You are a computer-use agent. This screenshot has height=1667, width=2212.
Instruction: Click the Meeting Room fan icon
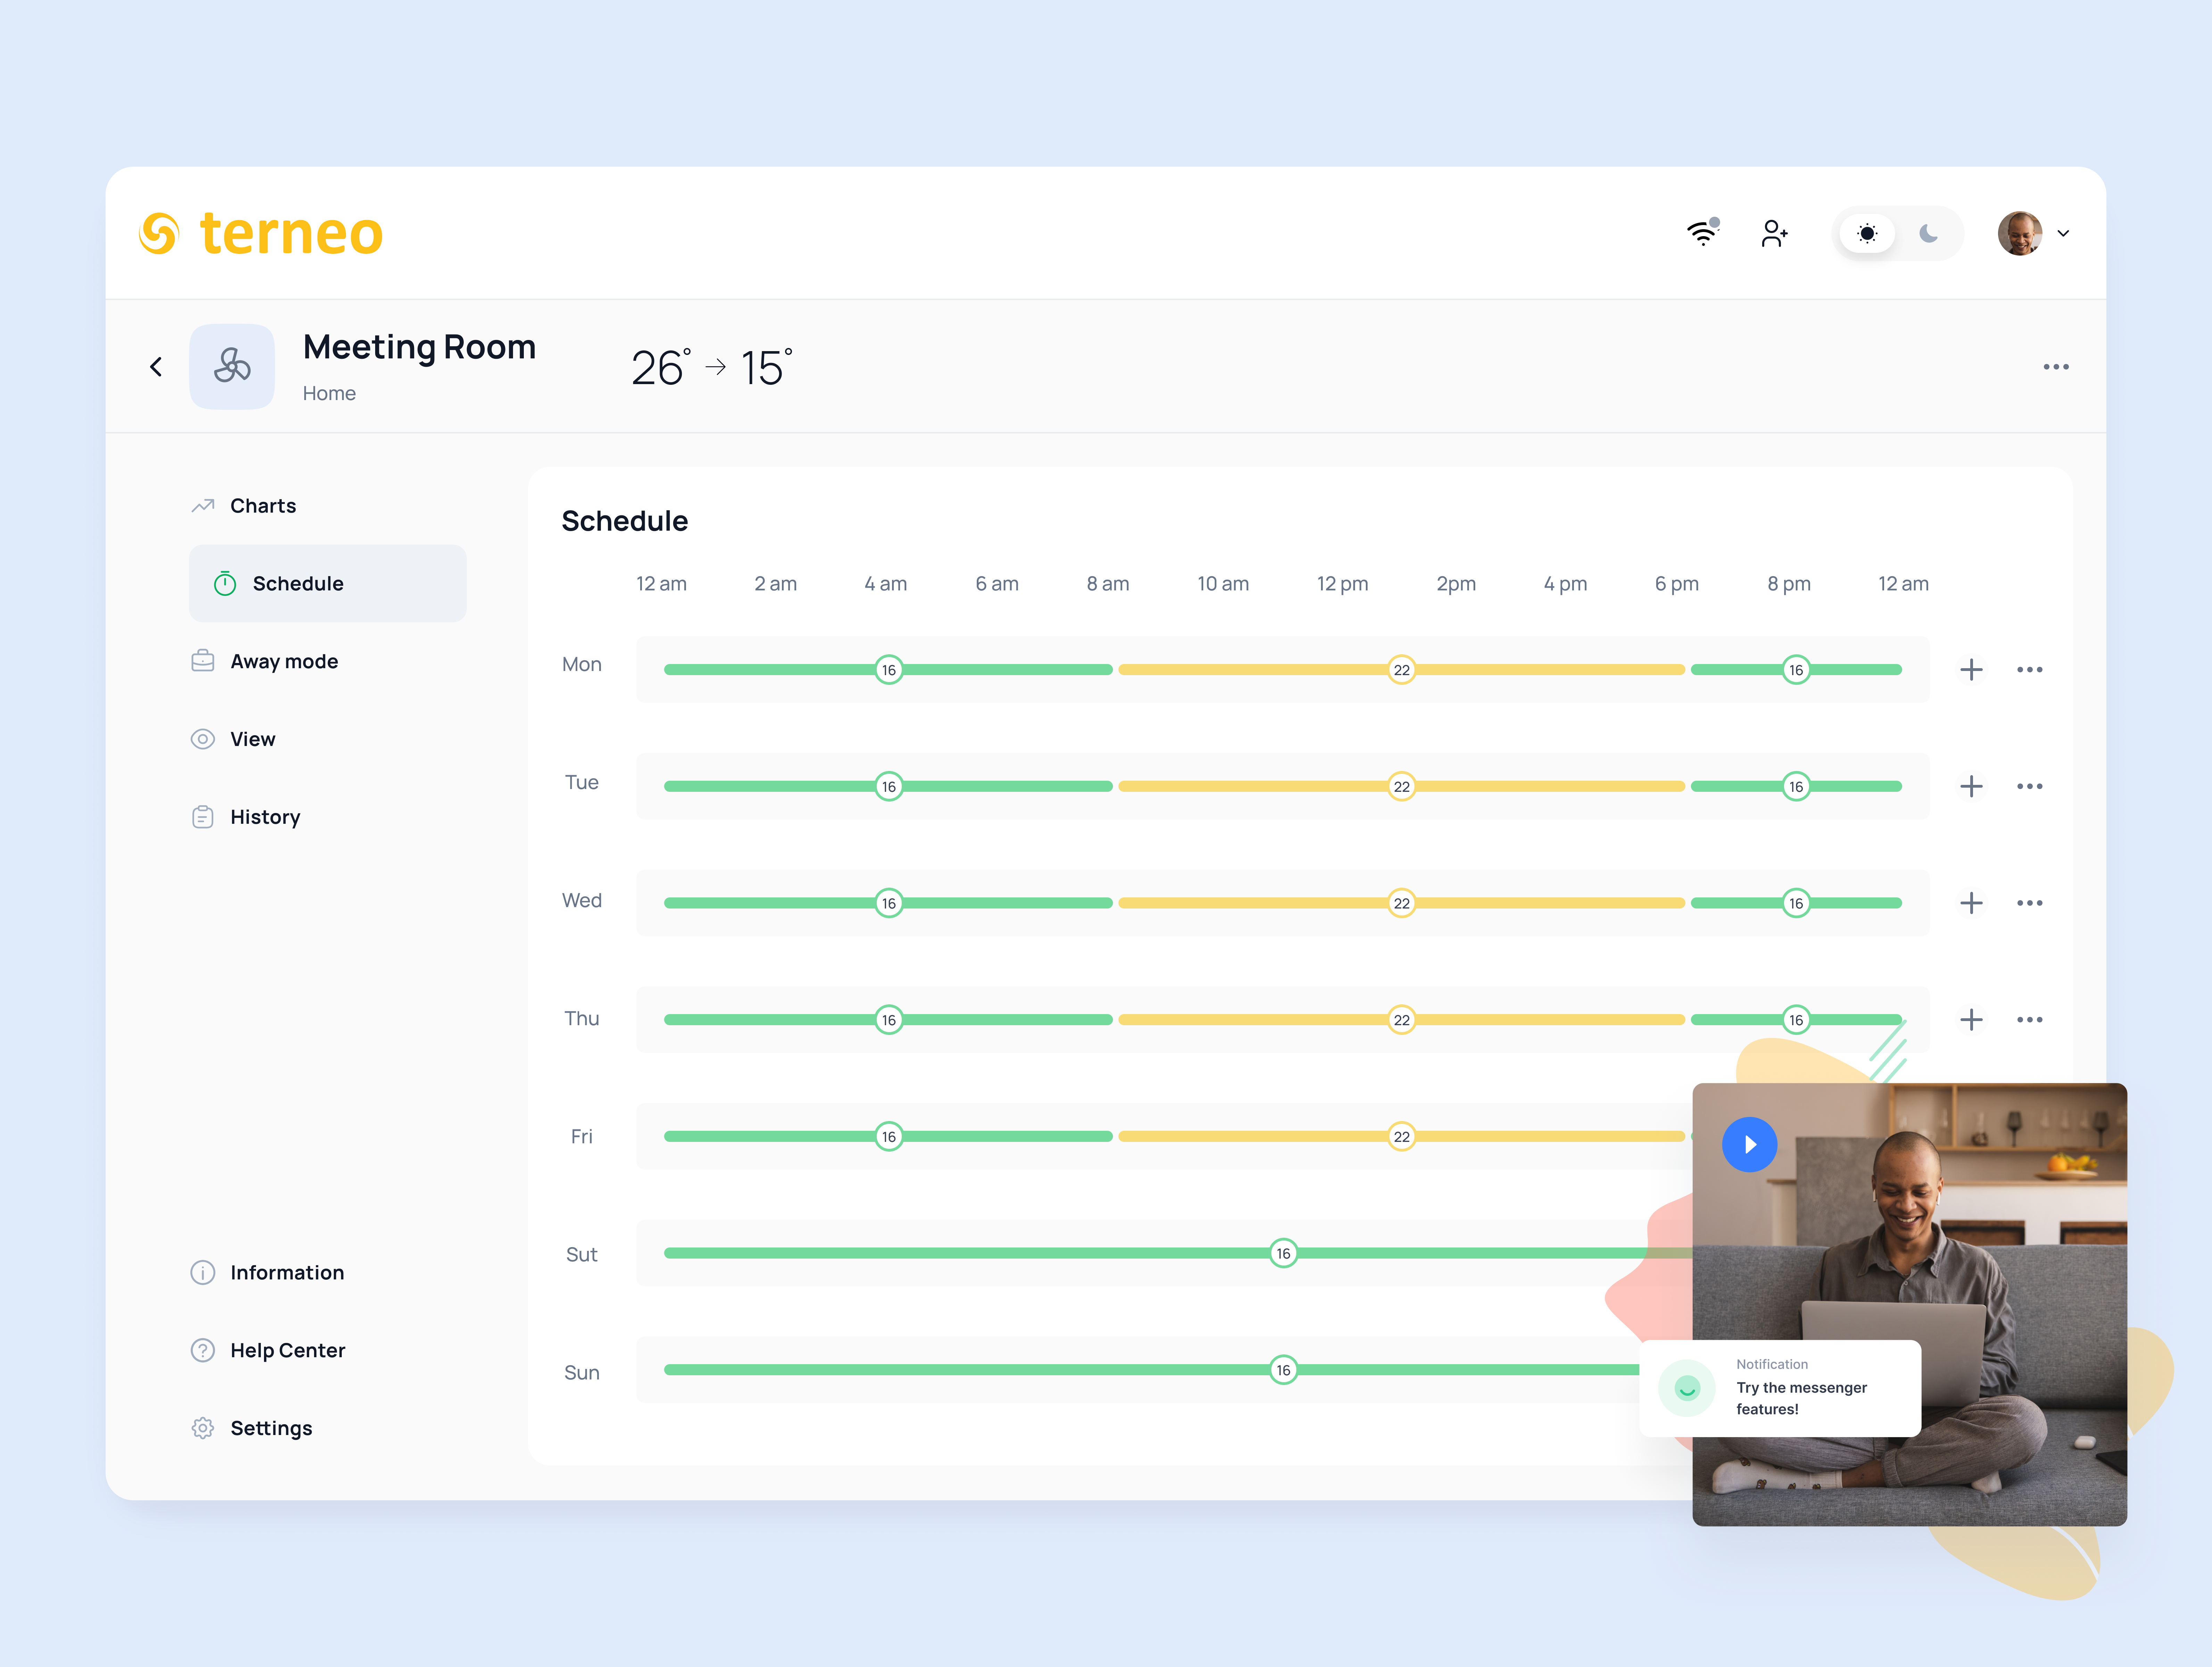[232, 366]
